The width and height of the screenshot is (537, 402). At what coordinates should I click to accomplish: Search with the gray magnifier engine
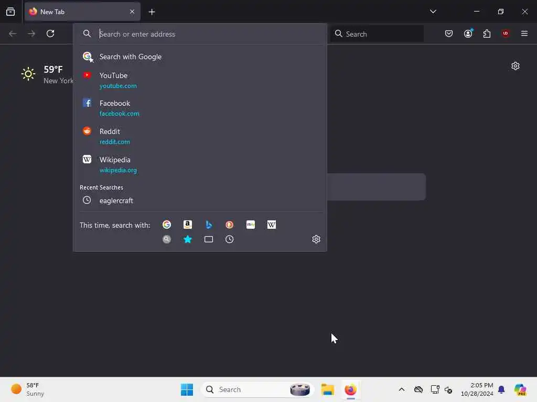[x=167, y=239]
